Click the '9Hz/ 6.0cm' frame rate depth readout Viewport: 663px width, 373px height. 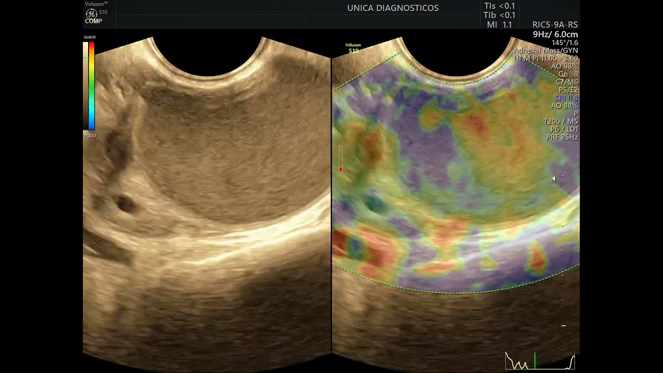tap(555, 34)
